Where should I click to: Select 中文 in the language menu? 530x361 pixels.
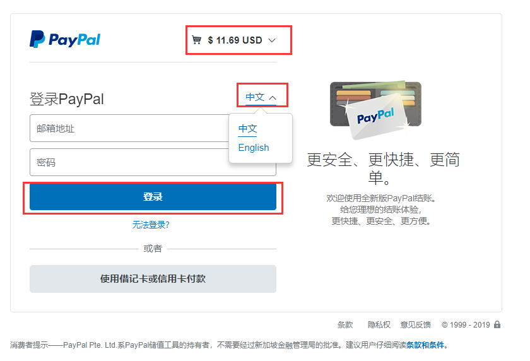pos(247,129)
